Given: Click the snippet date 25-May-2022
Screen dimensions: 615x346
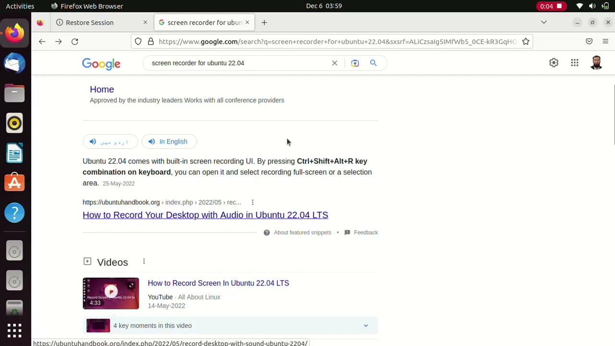Looking at the screenshot, I should tap(119, 184).
